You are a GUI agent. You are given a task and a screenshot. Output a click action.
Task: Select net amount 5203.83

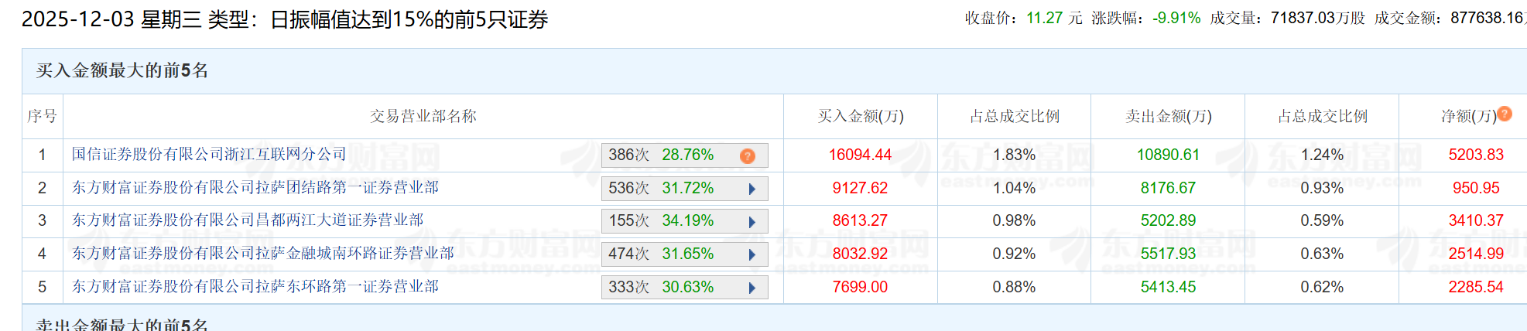coord(1477,155)
